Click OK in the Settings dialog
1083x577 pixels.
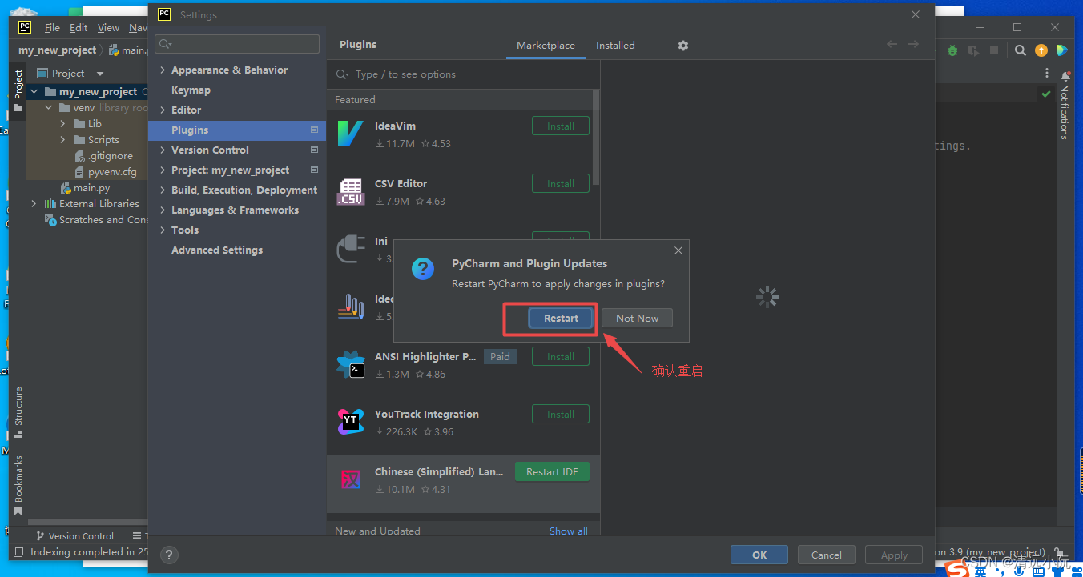point(759,555)
